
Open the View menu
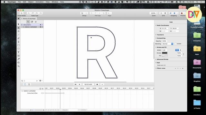[48, 2]
